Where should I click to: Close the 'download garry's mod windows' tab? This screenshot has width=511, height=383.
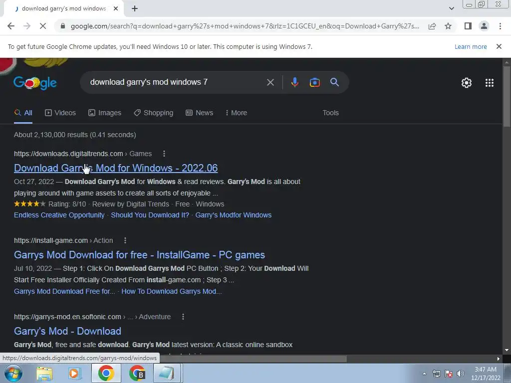[x=116, y=9]
